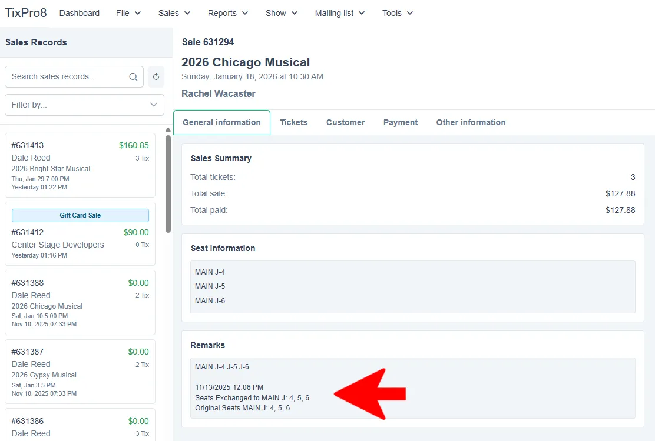Image resolution: width=655 pixels, height=441 pixels.
Task: Expand the Mailing list menu
Action: pyautogui.click(x=340, y=13)
